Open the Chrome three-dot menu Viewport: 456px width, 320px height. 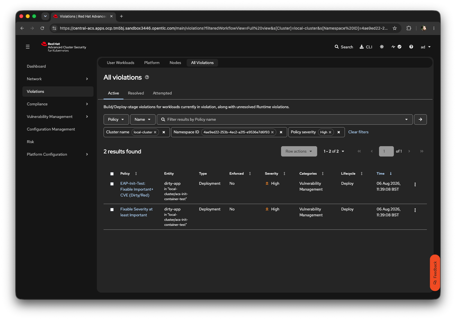click(x=434, y=28)
